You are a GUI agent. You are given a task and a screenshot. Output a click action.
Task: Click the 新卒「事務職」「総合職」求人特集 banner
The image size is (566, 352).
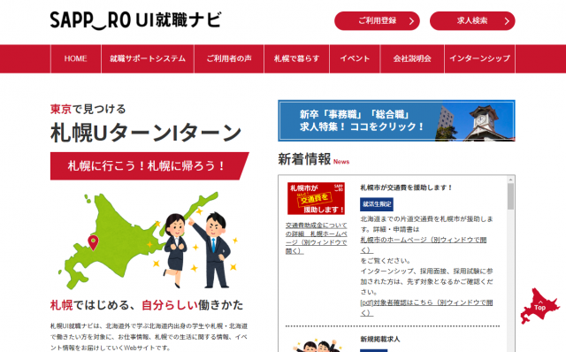click(396, 120)
